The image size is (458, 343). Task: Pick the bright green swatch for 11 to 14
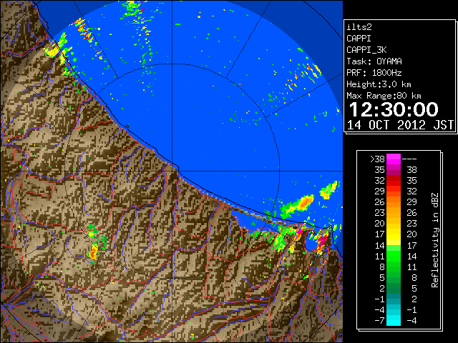(x=394, y=256)
